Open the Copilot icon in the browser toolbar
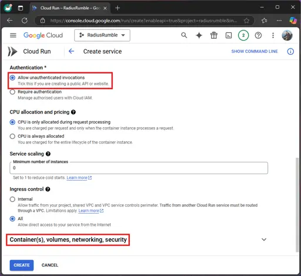Screen dimensions: 301x276 [x=293, y=21]
